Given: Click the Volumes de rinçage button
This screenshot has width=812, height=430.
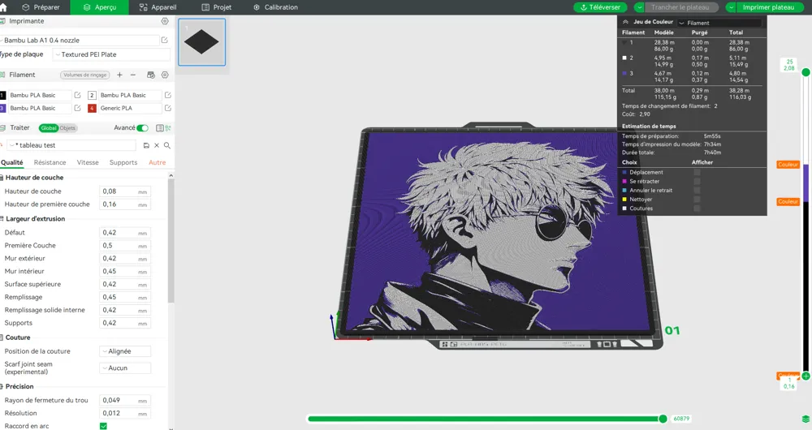Looking at the screenshot, I should [84, 75].
